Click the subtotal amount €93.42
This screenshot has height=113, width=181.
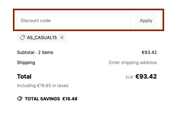click(x=149, y=52)
